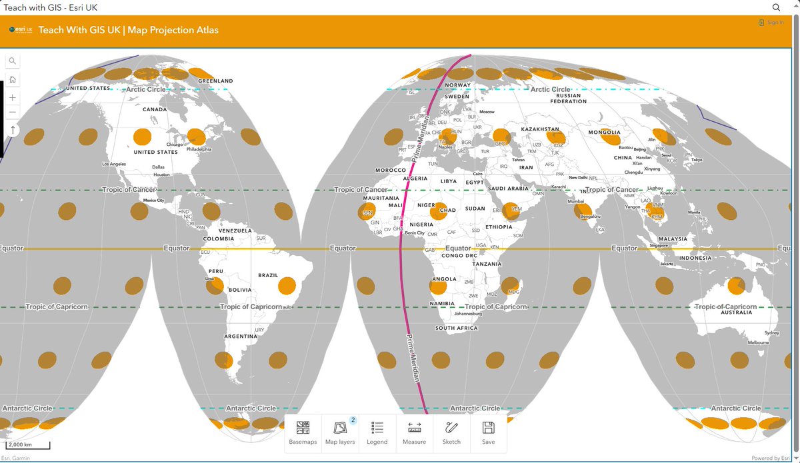Open the map search magnifier in sidebar
The image size is (800, 463).
pyautogui.click(x=13, y=61)
